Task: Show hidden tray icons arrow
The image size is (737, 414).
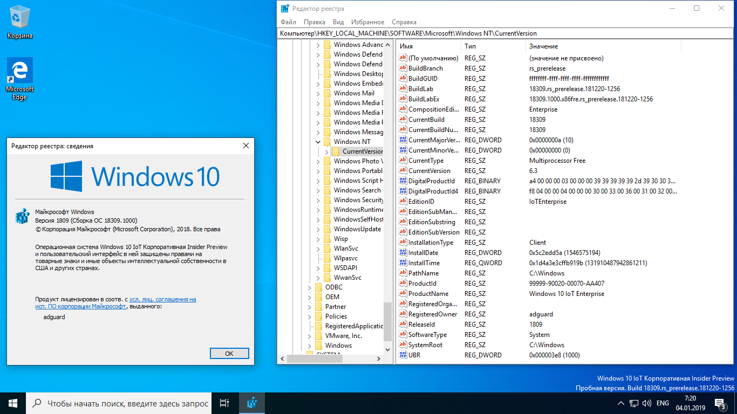Action: pyautogui.click(x=620, y=403)
